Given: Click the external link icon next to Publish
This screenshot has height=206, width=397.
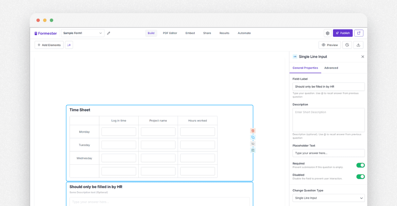Looking at the screenshot, I should [x=359, y=33].
